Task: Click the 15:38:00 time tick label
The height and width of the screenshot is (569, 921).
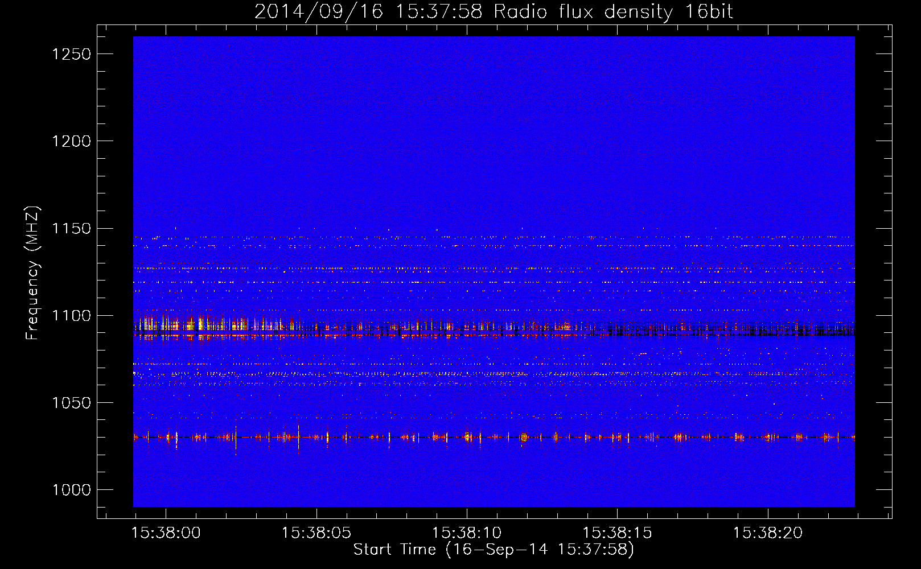Action: pyautogui.click(x=166, y=533)
